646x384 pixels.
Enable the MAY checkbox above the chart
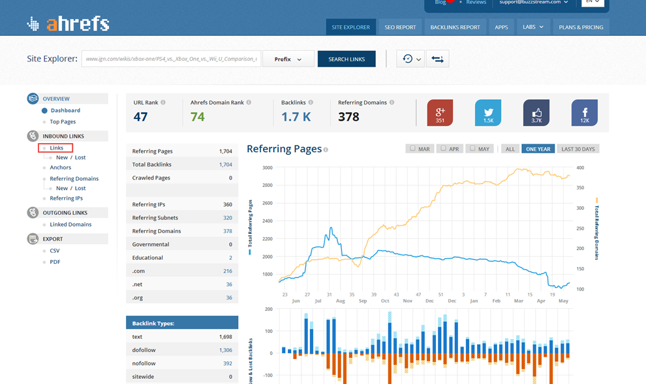click(472, 148)
